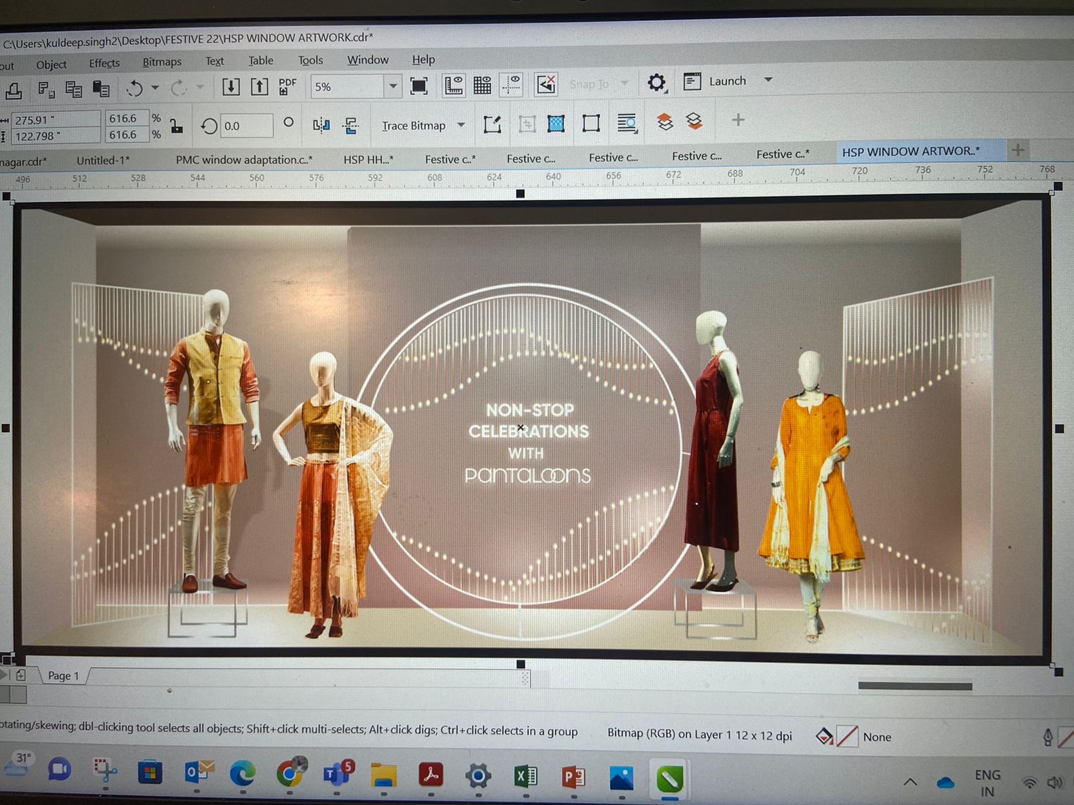Toggle the Show Grid button

[482, 85]
